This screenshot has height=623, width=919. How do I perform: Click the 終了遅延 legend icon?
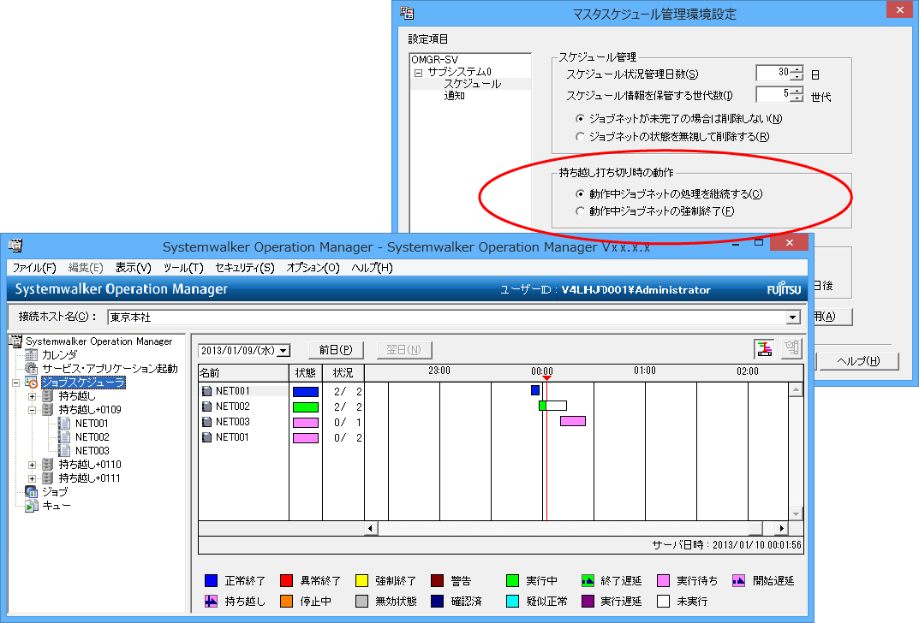[x=588, y=581]
